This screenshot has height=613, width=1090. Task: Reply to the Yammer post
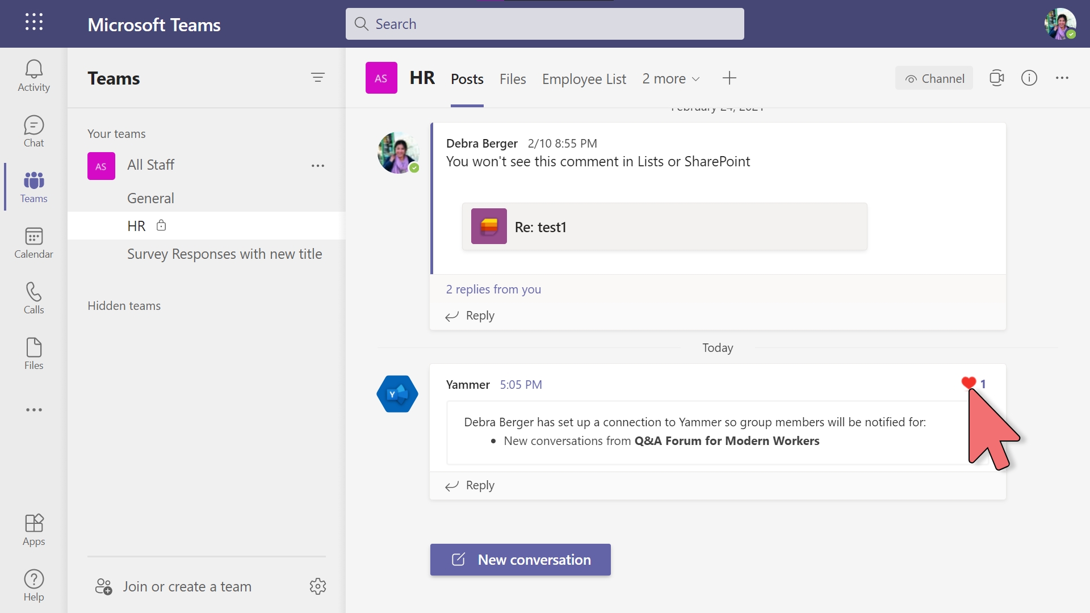coord(470,485)
